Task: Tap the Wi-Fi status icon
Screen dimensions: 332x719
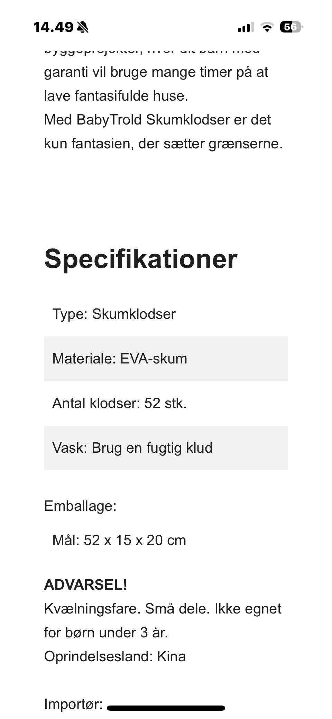Action: [x=267, y=27]
